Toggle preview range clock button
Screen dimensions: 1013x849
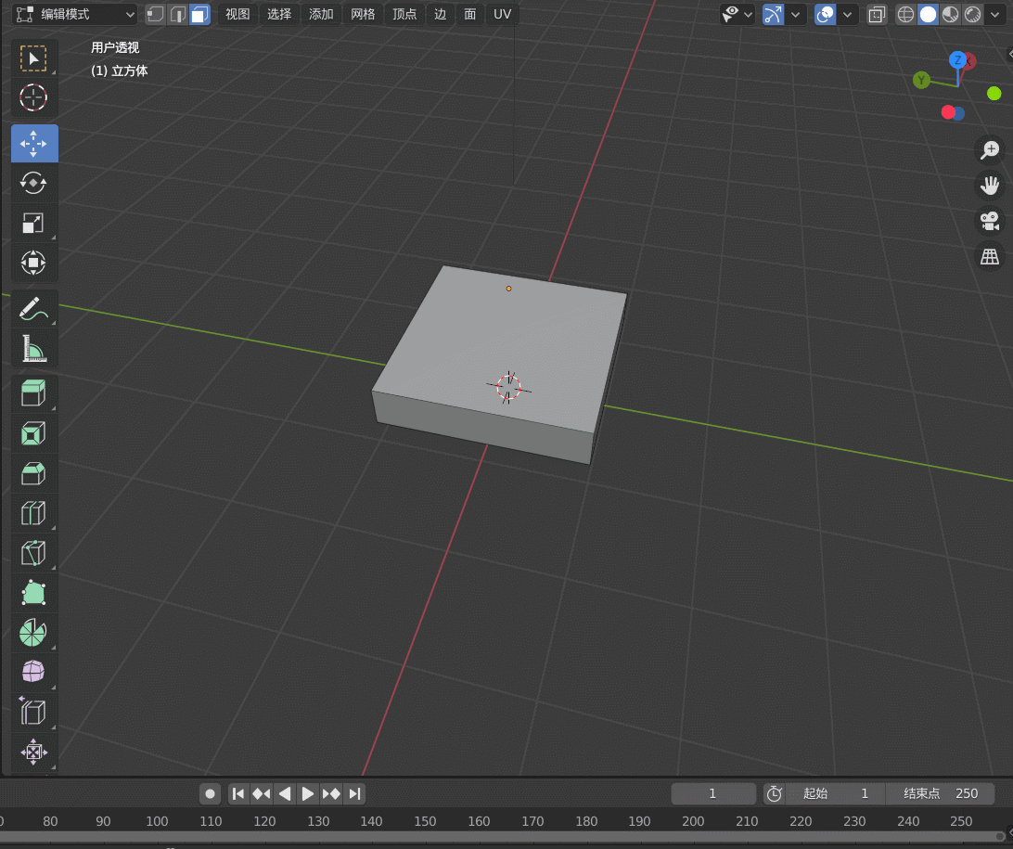(774, 793)
